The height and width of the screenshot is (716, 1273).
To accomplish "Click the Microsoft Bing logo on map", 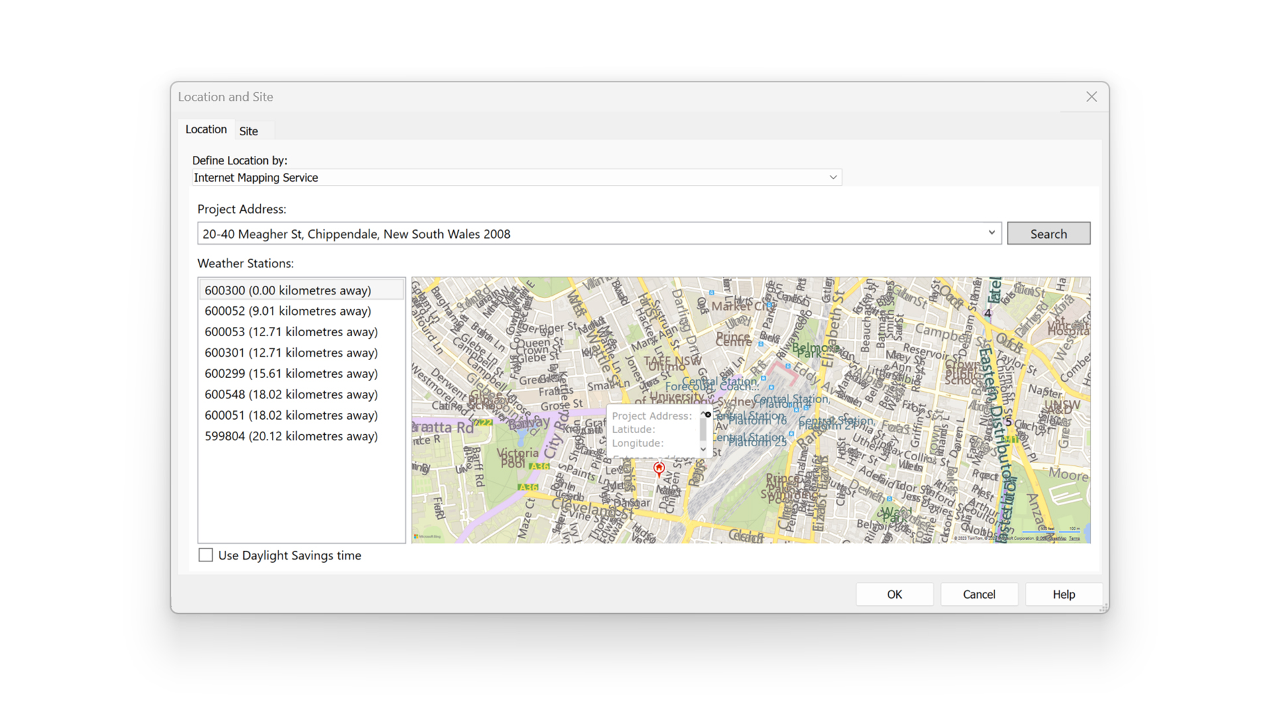I will [x=428, y=536].
